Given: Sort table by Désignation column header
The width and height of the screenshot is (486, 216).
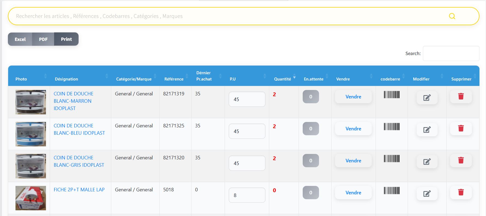Looking at the screenshot, I should pos(66,79).
